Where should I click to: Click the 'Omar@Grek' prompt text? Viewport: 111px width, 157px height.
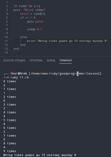[x=19, y=73]
